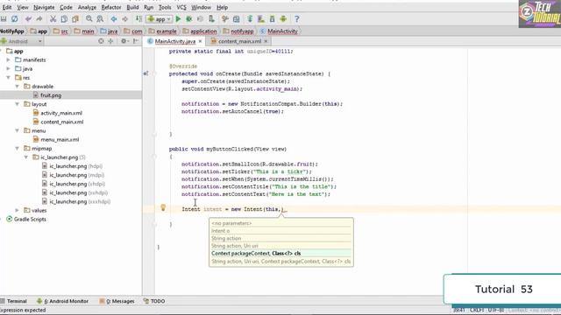
Task: Select the MainActivity.java editor tab
Action: point(175,41)
